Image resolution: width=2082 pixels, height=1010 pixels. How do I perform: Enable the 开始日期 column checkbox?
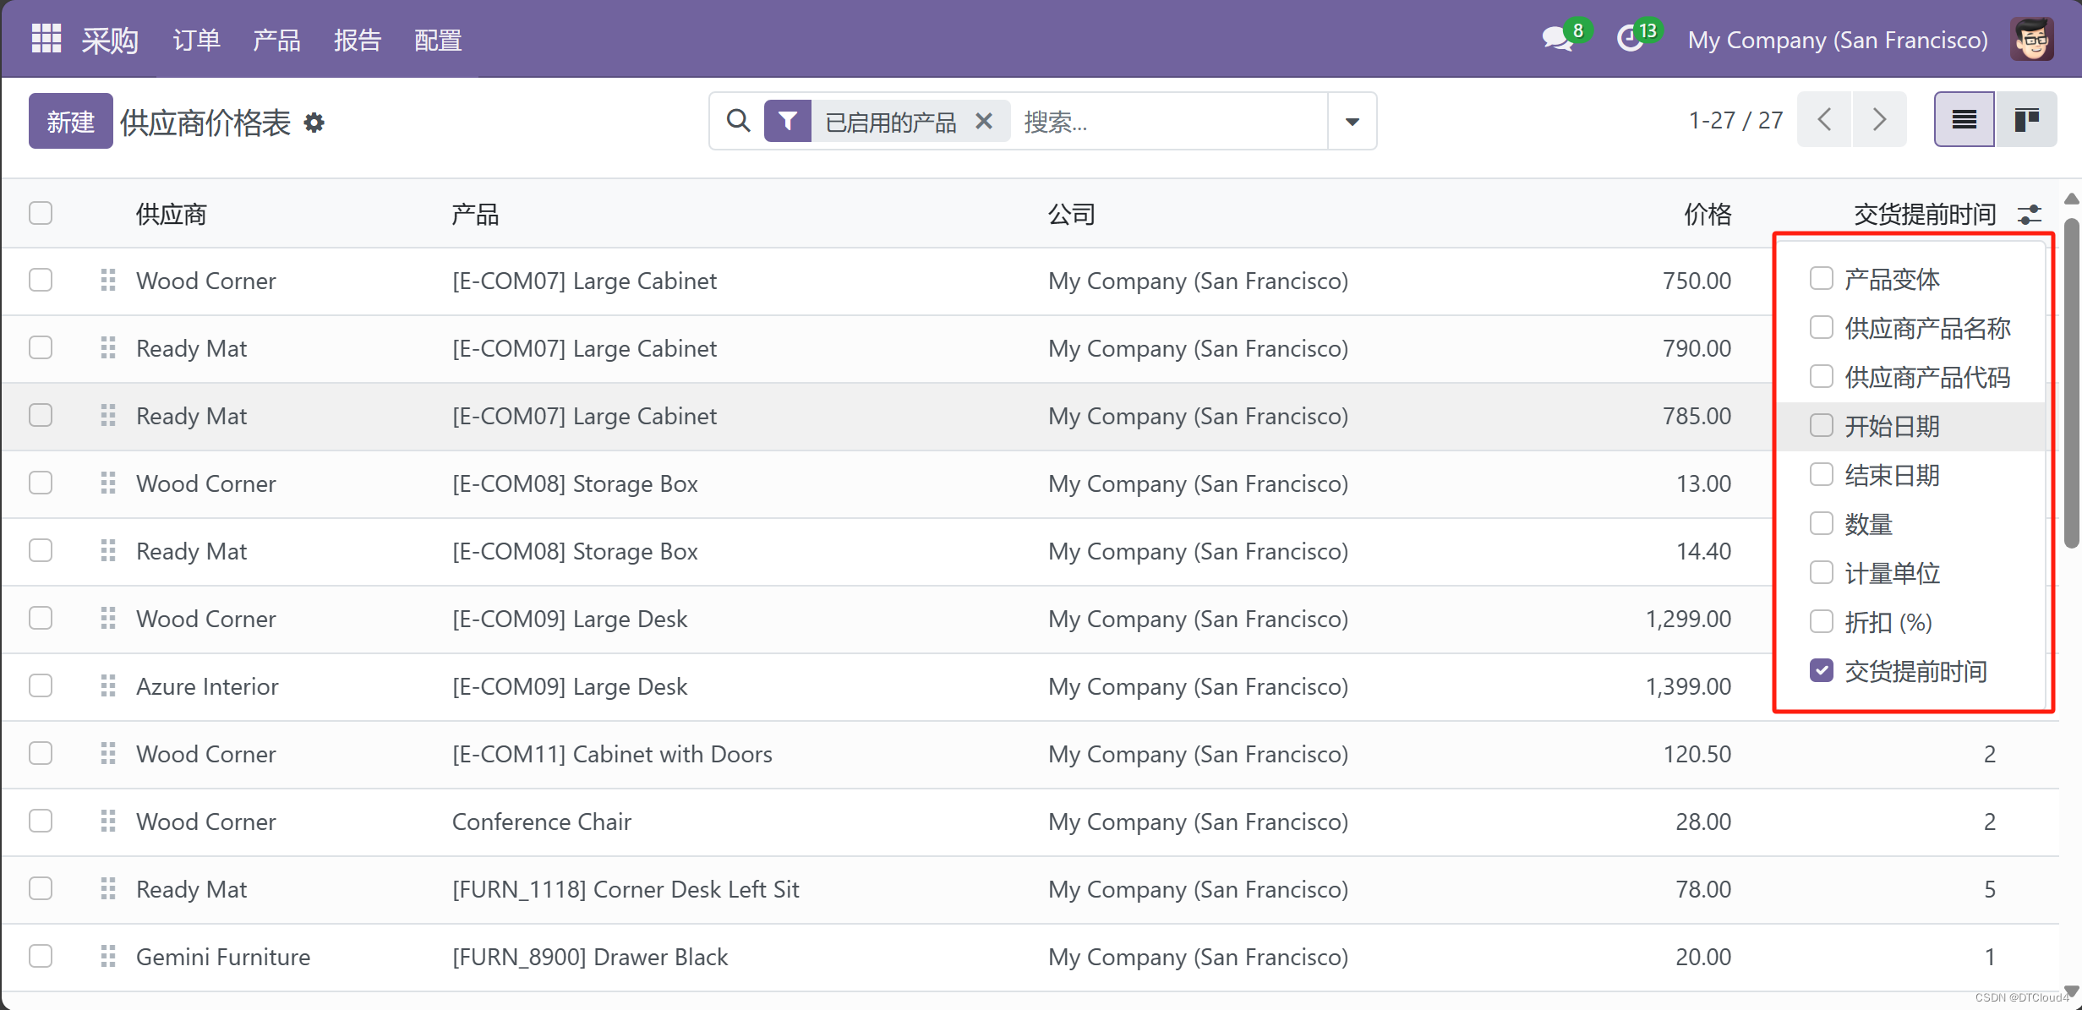1821,425
